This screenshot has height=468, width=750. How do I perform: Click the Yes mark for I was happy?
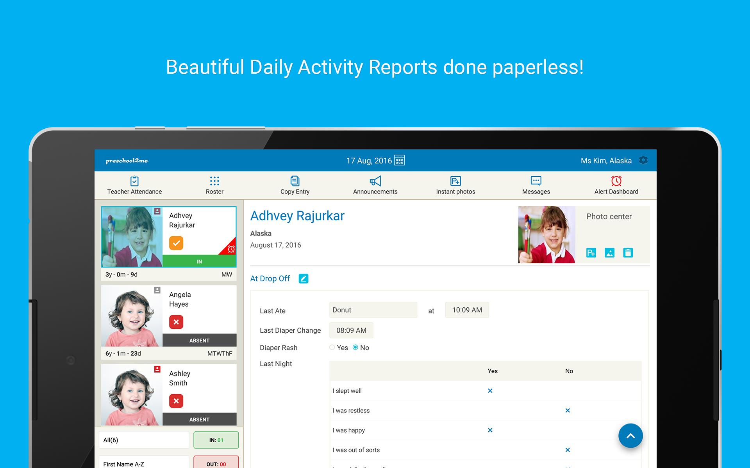(x=490, y=430)
